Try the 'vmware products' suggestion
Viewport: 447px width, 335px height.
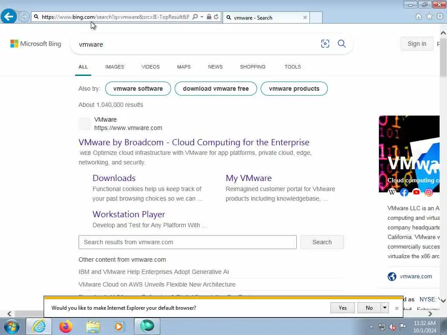point(294,89)
